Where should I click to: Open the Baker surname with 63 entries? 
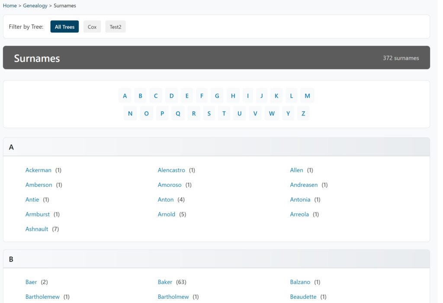pos(165,282)
